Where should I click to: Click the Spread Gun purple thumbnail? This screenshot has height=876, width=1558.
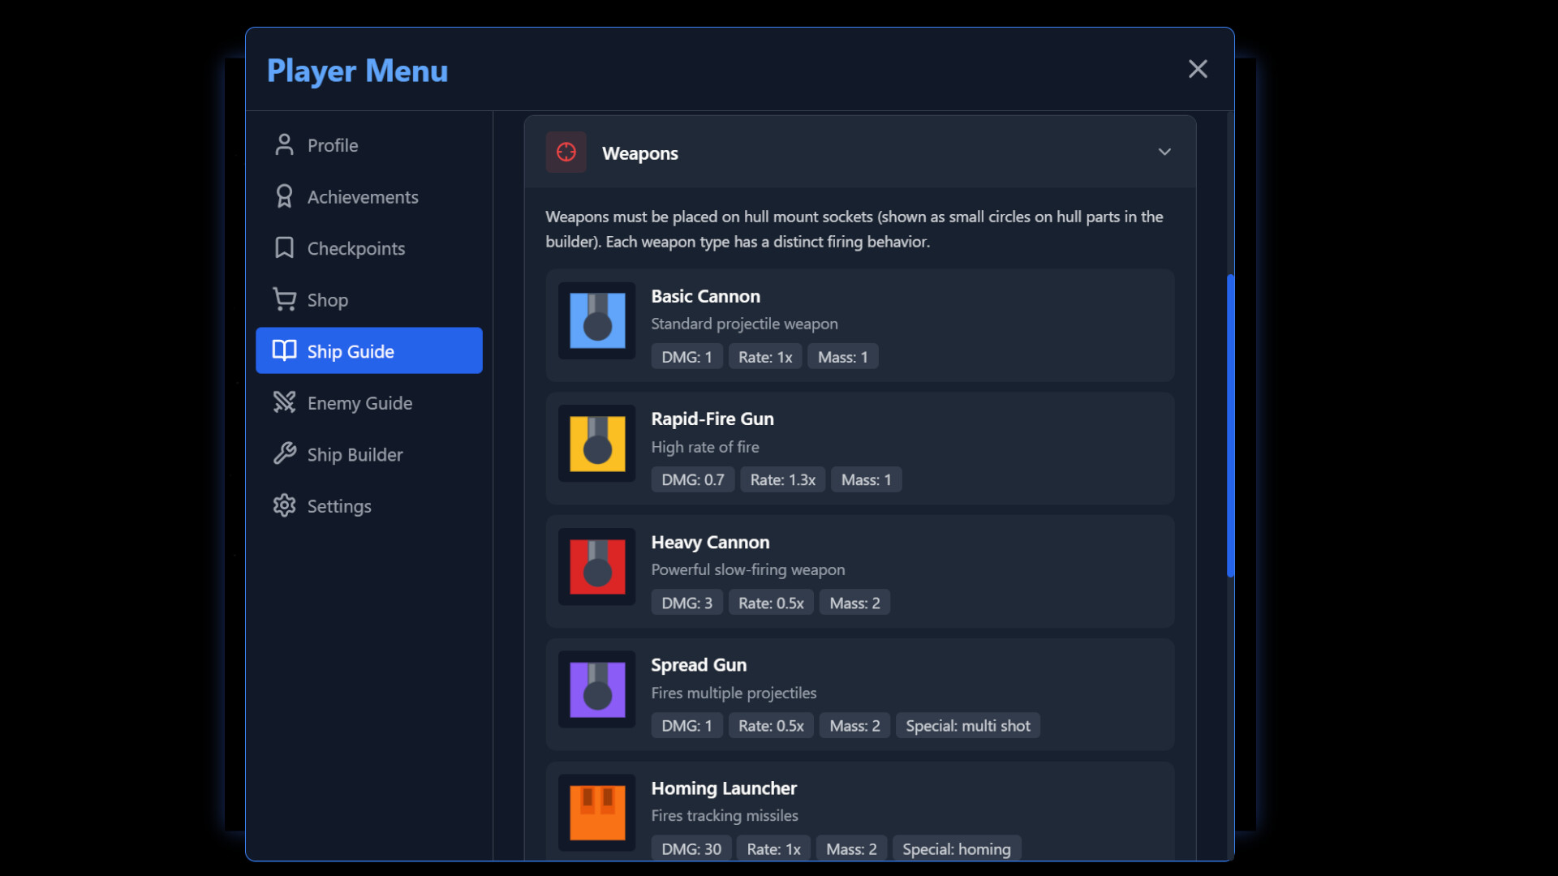[x=597, y=689]
